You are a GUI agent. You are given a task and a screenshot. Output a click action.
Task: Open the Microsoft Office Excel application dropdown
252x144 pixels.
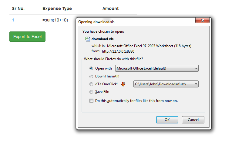[x=157, y=68]
